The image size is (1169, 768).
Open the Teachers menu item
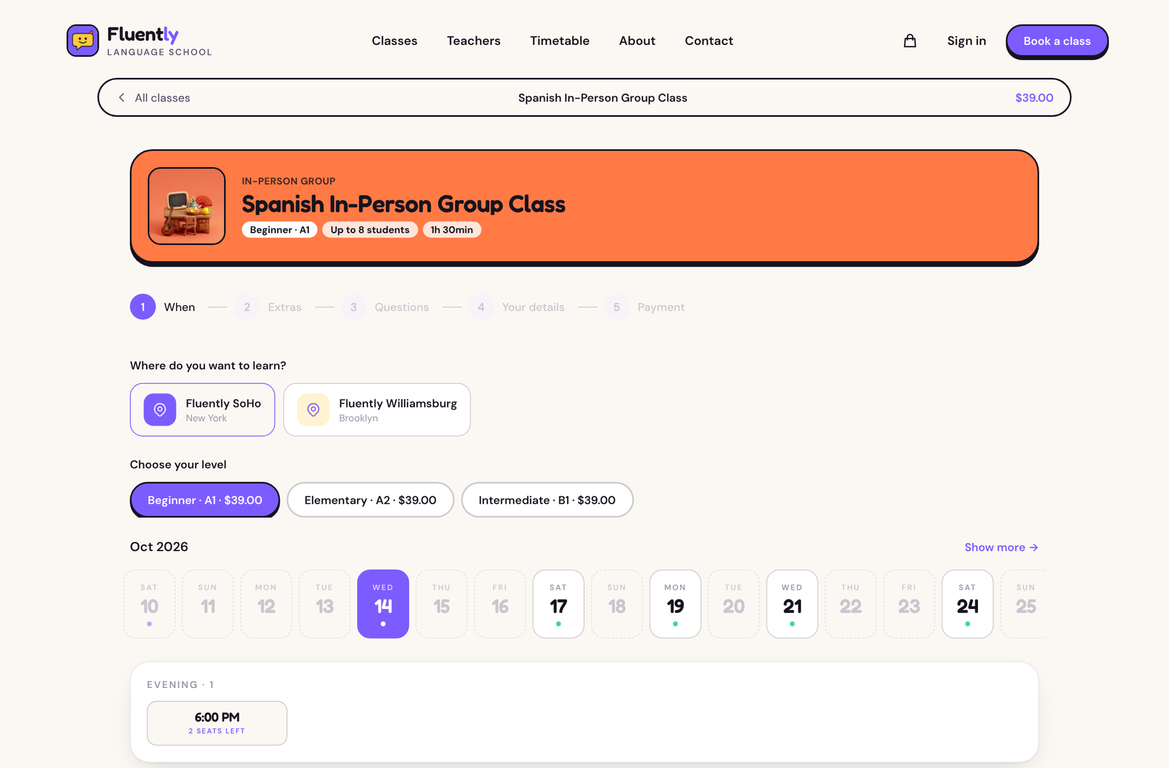pos(474,41)
